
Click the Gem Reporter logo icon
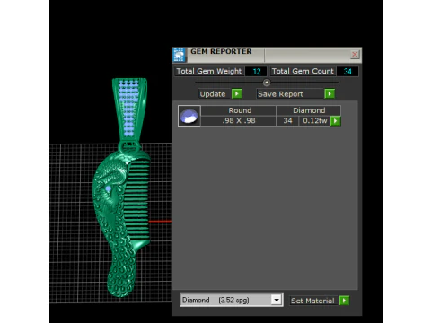coord(180,55)
